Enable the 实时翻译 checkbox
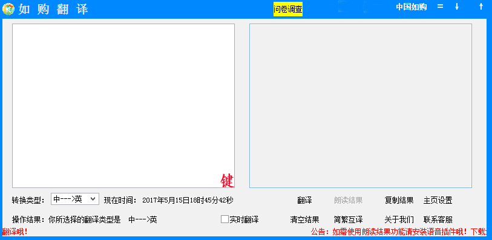The image size is (492, 240). click(x=225, y=219)
